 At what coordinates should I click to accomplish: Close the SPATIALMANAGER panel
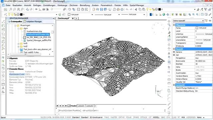point(53,18)
